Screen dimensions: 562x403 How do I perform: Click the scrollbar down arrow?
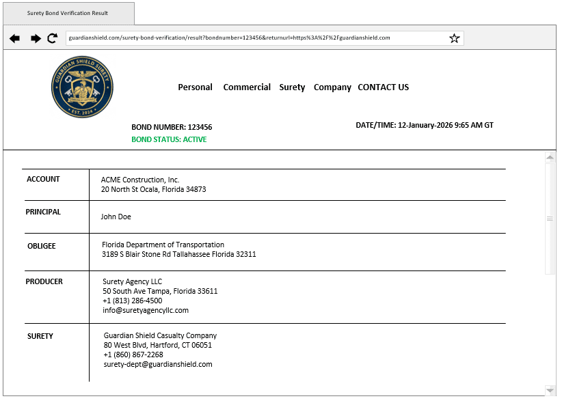[x=550, y=390]
